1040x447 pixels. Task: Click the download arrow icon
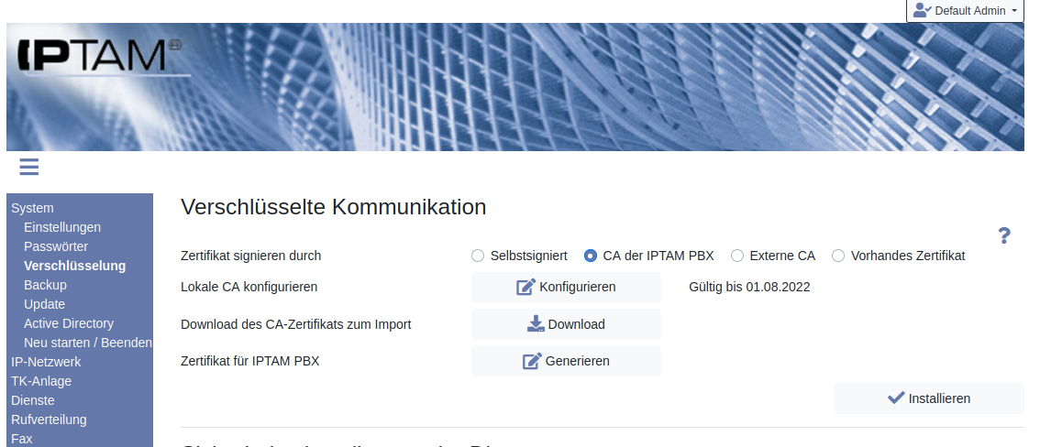[x=536, y=323]
